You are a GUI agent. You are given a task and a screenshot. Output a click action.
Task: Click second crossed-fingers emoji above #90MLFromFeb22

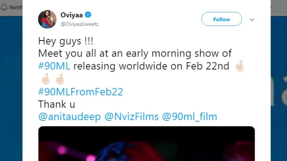coord(59,80)
